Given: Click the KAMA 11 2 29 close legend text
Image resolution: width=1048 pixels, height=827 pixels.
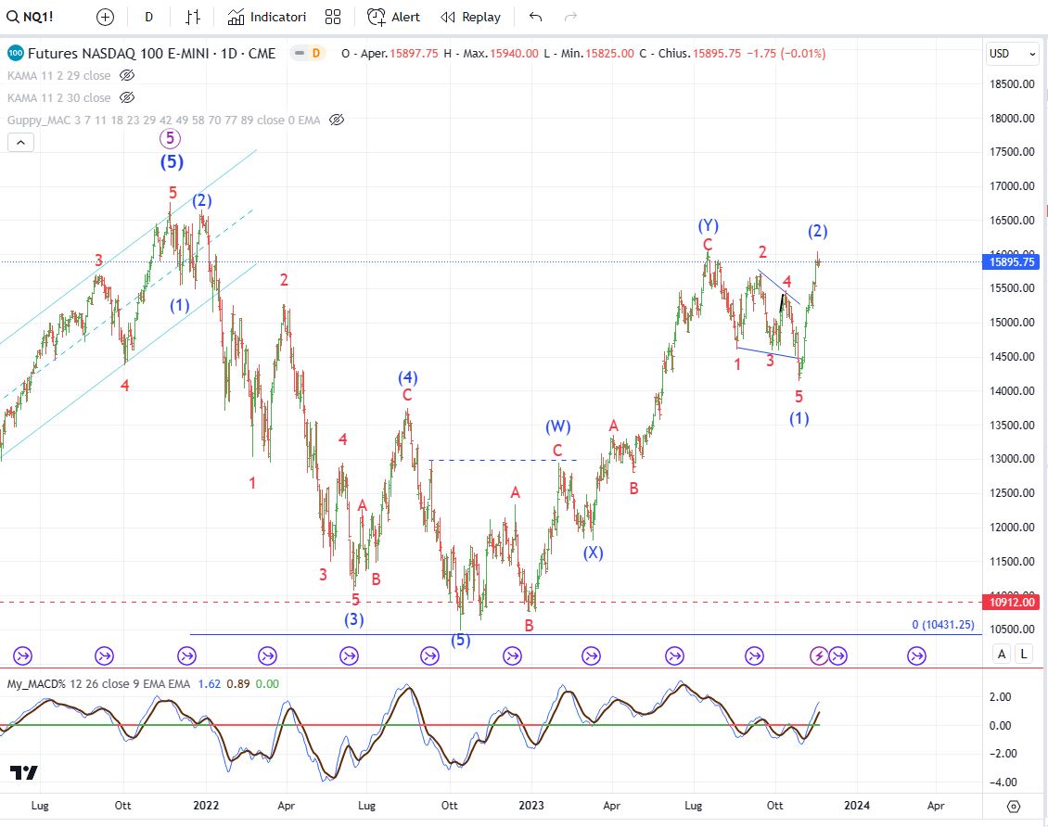Looking at the screenshot, I should point(58,75).
